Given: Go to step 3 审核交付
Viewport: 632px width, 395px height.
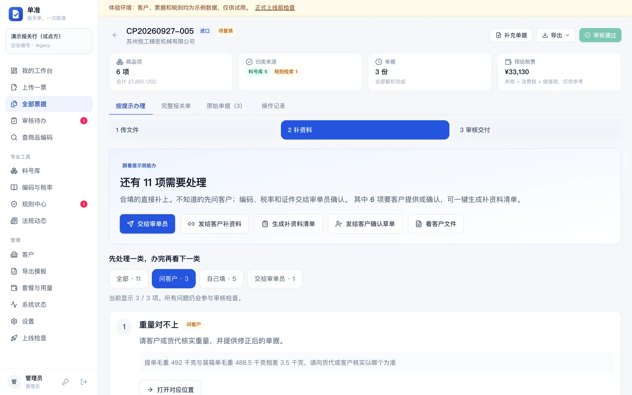Looking at the screenshot, I should point(537,130).
